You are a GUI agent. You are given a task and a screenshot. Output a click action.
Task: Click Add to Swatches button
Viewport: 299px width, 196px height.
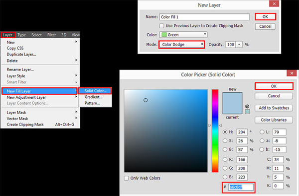point(274,108)
